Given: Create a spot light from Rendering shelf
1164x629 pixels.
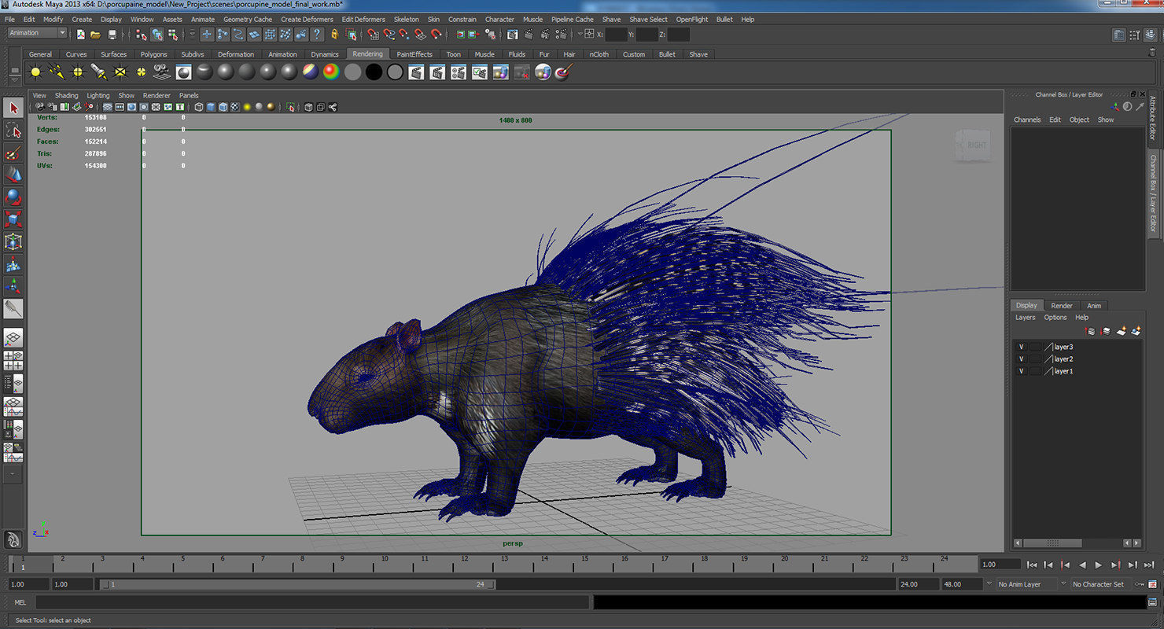Looking at the screenshot, I should click(x=99, y=72).
